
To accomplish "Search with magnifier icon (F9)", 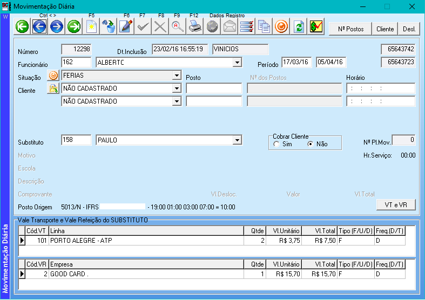I will tap(178, 26).
